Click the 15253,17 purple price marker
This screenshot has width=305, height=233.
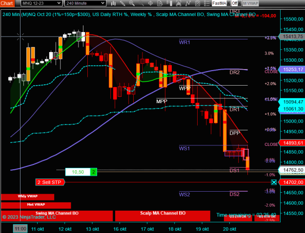click(x=292, y=70)
